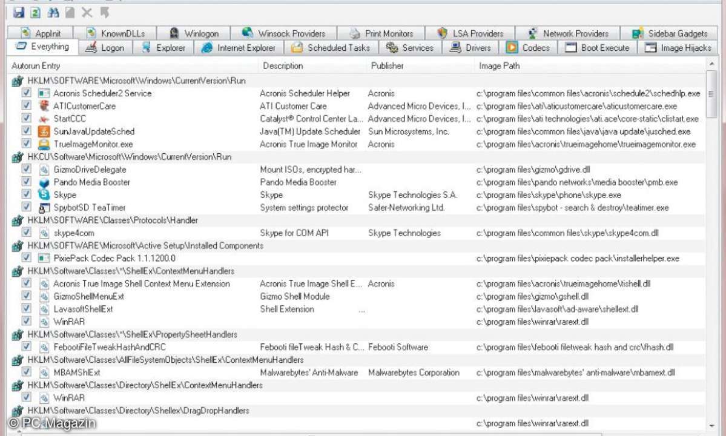This screenshot has height=436, width=726.
Task: Click the Malwarebytes Corporation publisher cell
Action: tap(414, 372)
